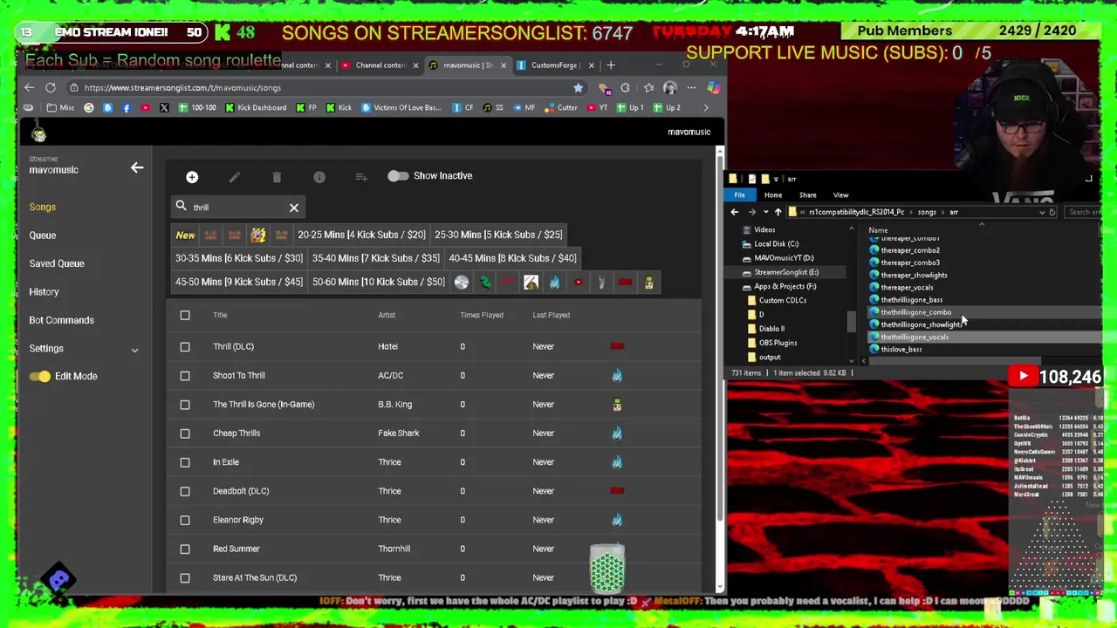Click the blue flame icon on Shoot To Thrill row
The width and height of the screenshot is (1117, 628).
tap(617, 375)
